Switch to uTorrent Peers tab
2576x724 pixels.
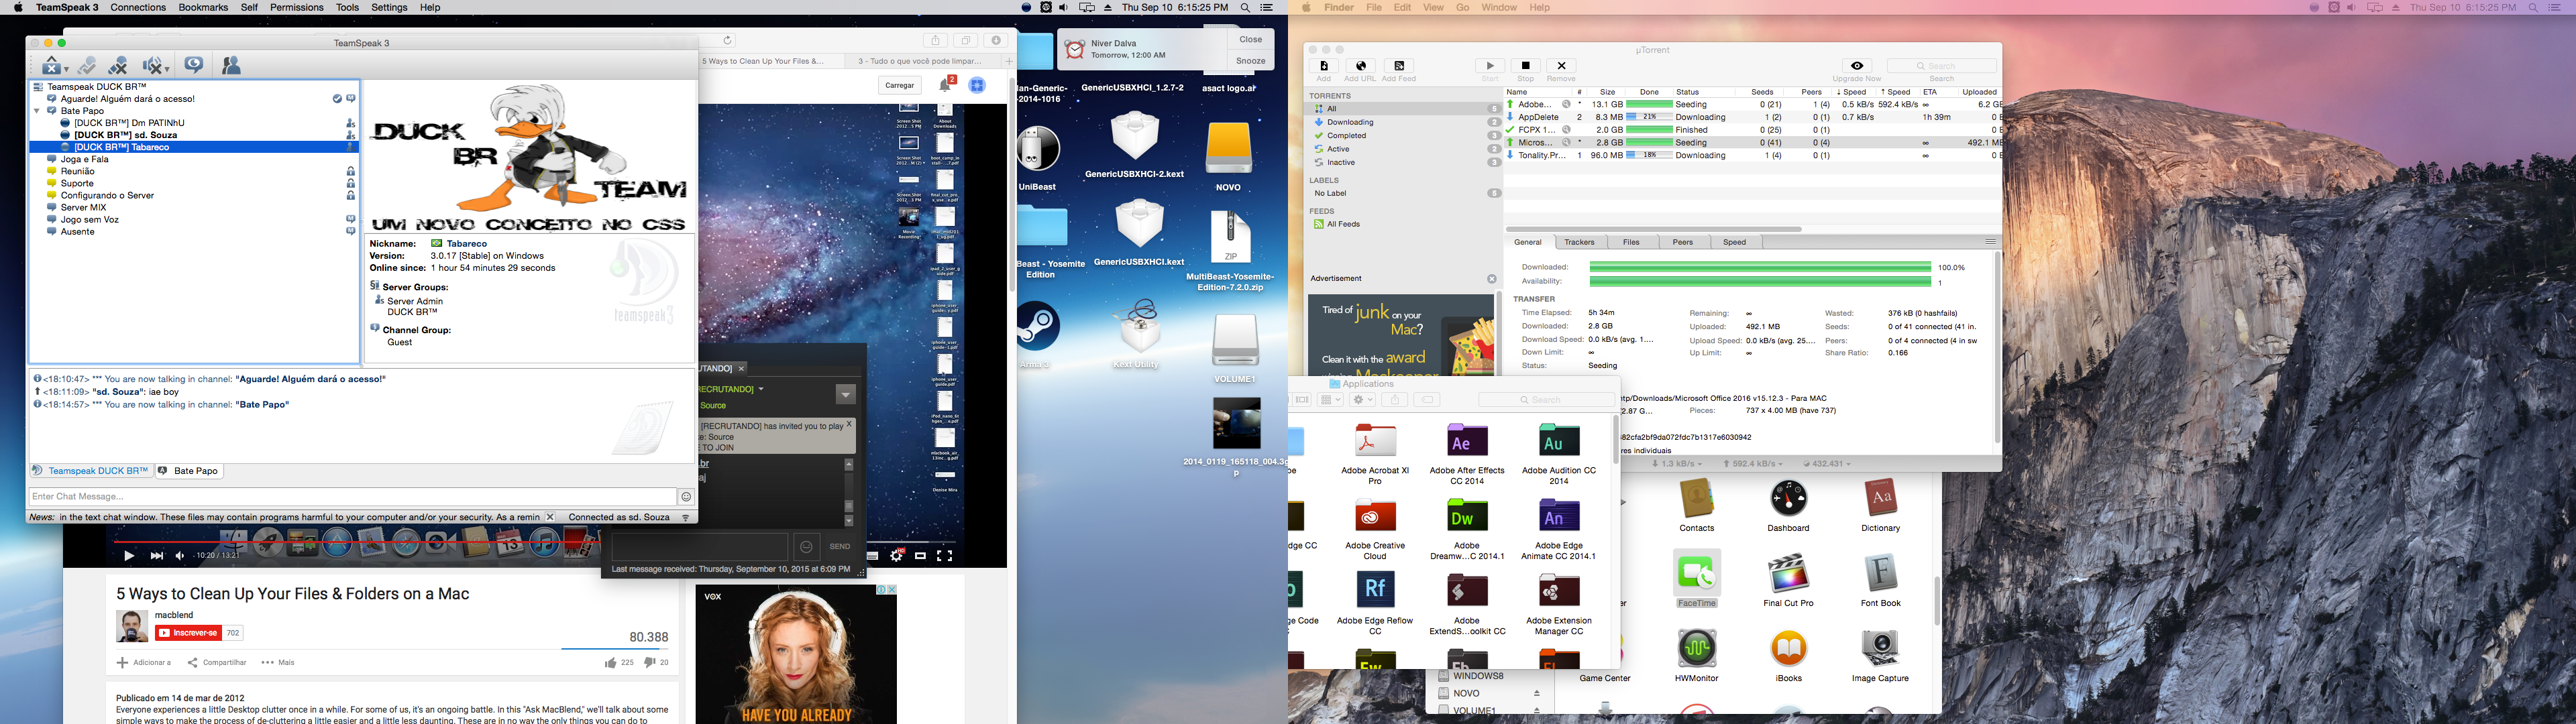point(1683,242)
